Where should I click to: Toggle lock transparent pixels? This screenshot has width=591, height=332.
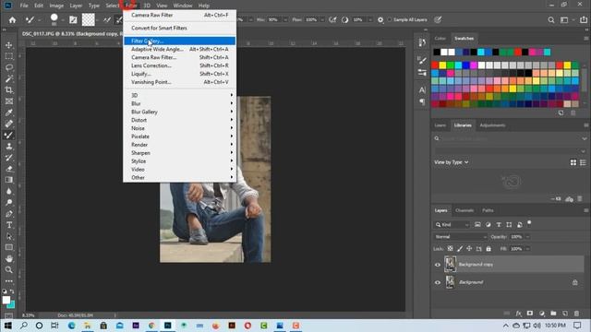click(x=450, y=249)
